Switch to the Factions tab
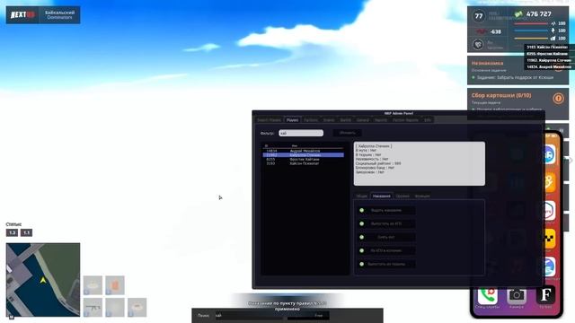The image size is (575, 323). (x=311, y=120)
